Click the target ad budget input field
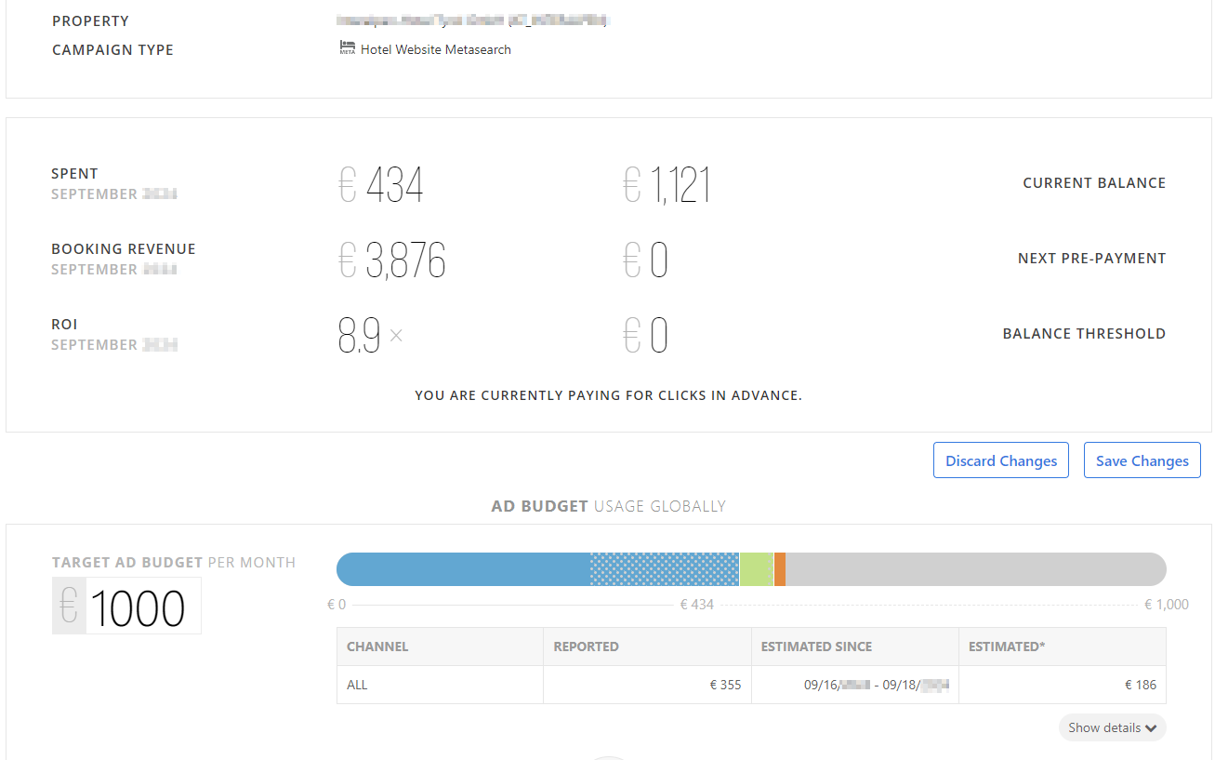 (x=142, y=607)
